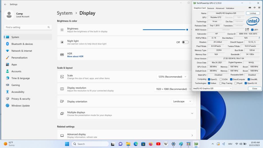Click the Settings back arrow
The image size is (263, 148).
pos(5,4)
